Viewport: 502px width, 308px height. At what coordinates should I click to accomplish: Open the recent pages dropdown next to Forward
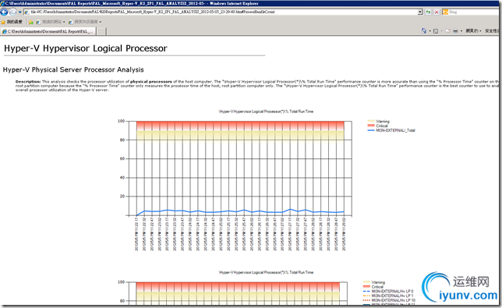(x=19, y=12)
